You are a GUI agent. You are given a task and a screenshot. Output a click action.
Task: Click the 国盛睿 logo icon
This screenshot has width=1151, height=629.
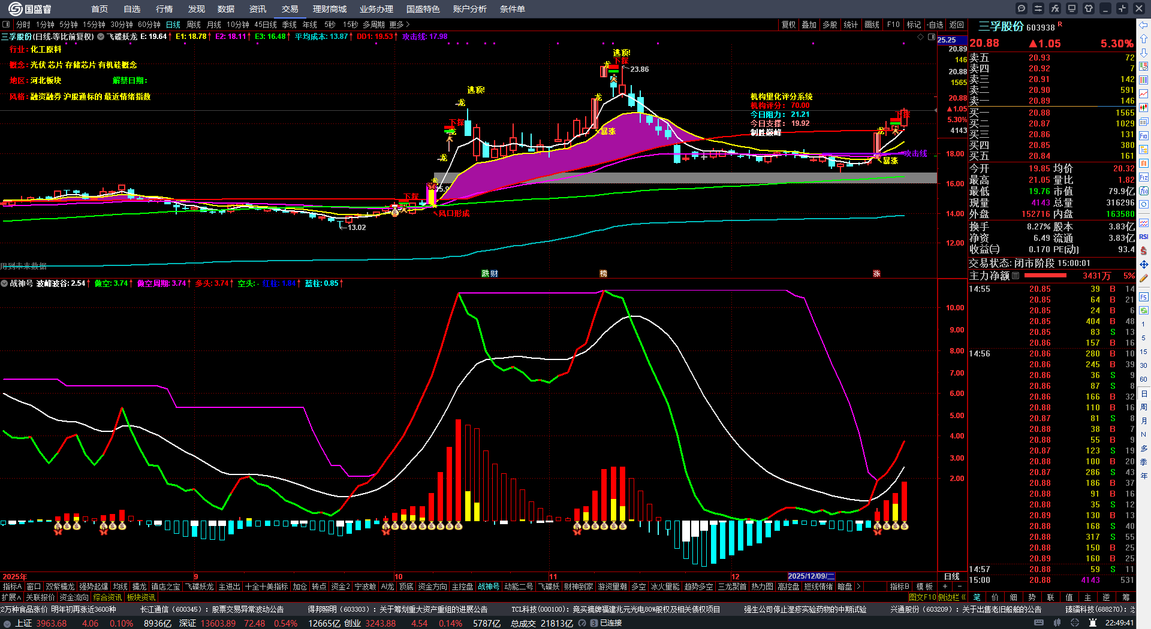tap(15, 9)
